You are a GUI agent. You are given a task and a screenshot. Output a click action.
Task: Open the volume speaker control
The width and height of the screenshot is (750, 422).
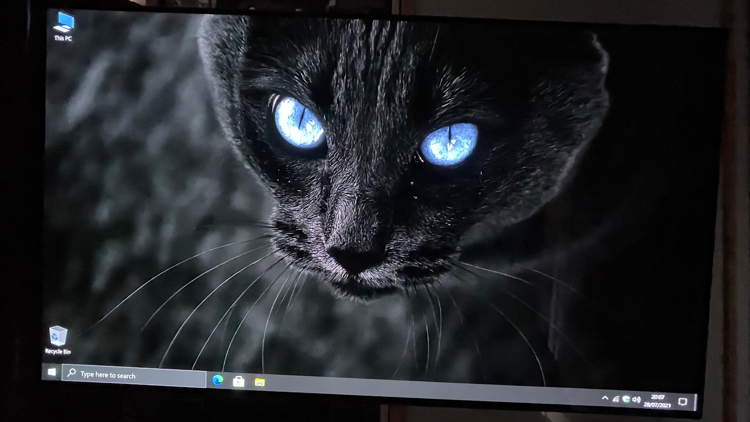pyautogui.click(x=636, y=399)
